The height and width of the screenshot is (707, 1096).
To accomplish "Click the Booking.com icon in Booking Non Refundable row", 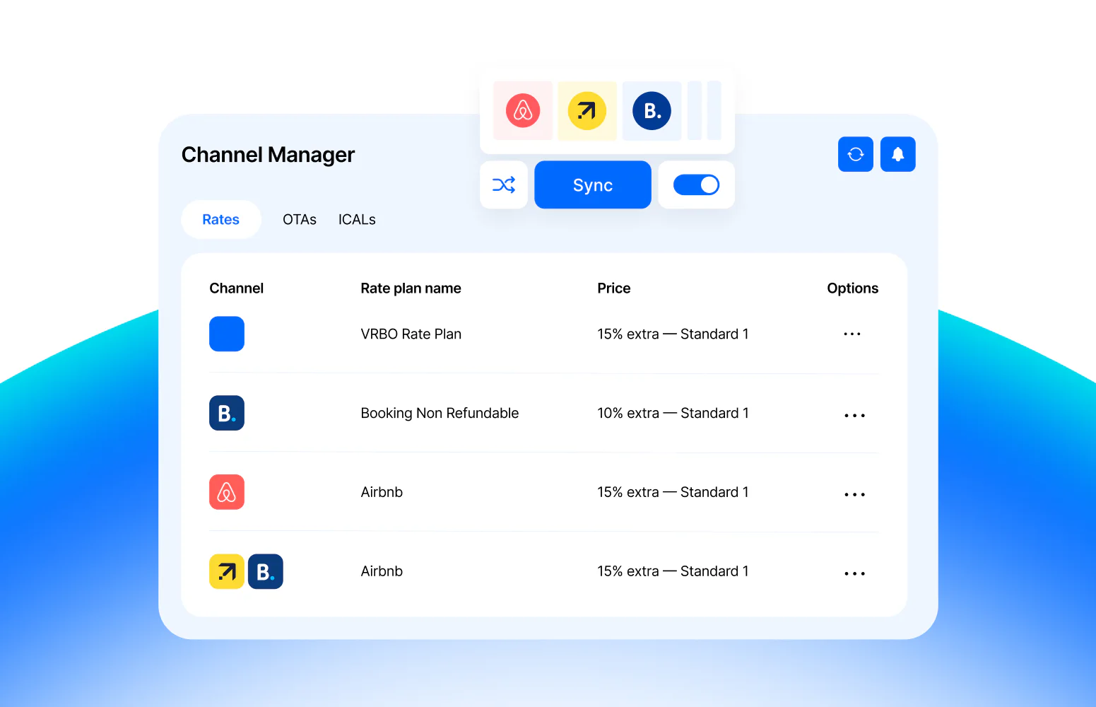I will pyautogui.click(x=227, y=413).
